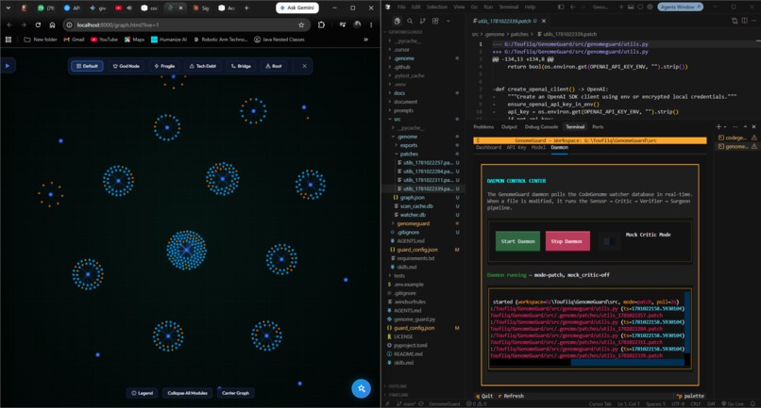Image resolution: width=761 pixels, height=408 pixels.
Task: Switch to the Problems panel tab
Action: pyautogui.click(x=483, y=126)
